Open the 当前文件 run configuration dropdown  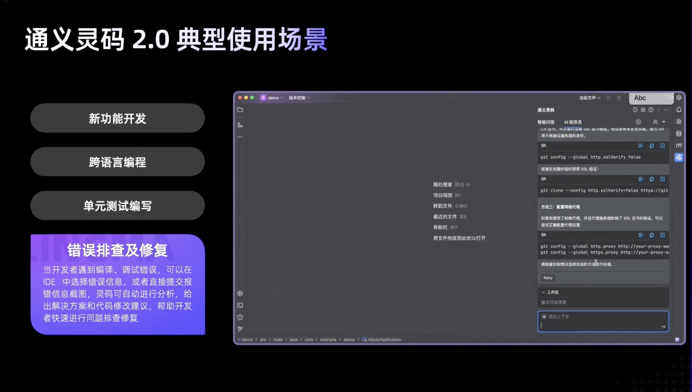[590, 98]
